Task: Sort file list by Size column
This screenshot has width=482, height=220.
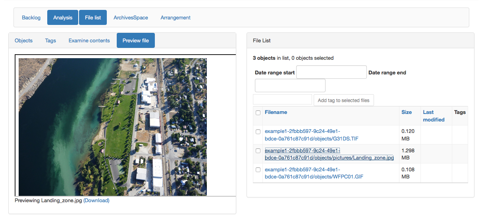Action: [x=406, y=112]
